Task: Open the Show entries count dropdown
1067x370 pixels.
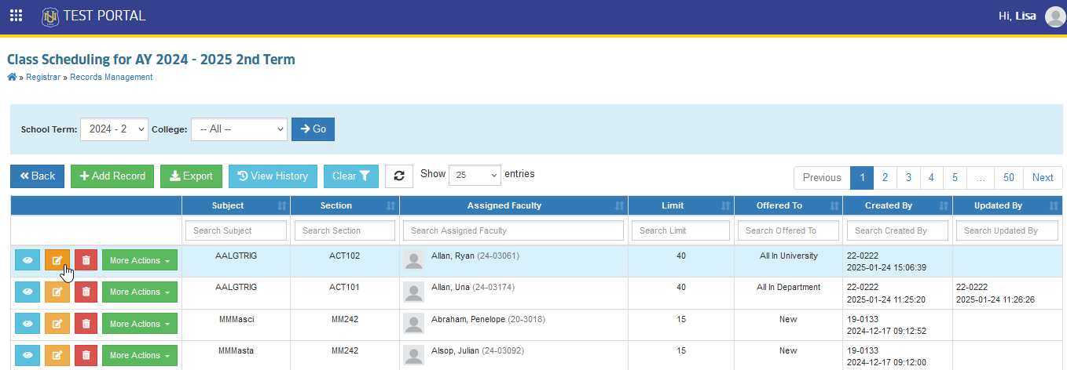Action: coord(475,176)
